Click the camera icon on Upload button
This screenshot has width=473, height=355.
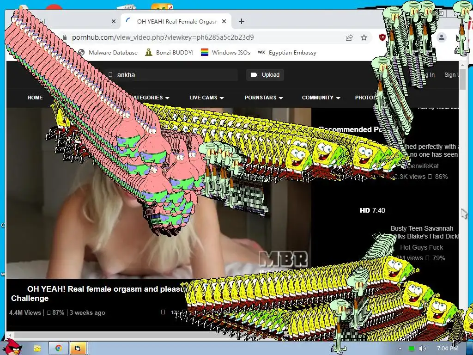255,75
